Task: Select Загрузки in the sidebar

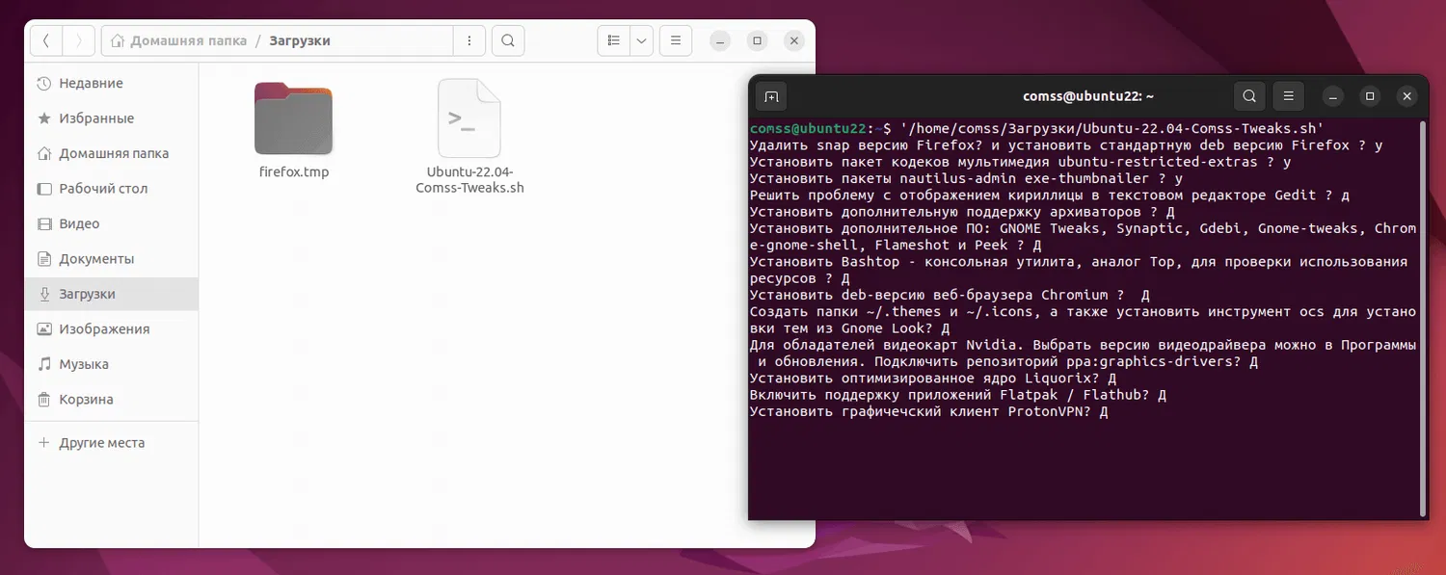Action: pos(111,294)
